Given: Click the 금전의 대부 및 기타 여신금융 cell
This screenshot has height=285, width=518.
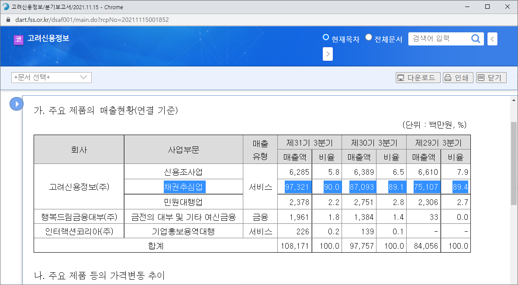Looking at the screenshot, I should tap(183, 217).
